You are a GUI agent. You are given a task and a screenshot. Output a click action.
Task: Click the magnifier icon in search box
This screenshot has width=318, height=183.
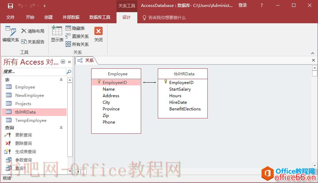pos(69,72)
